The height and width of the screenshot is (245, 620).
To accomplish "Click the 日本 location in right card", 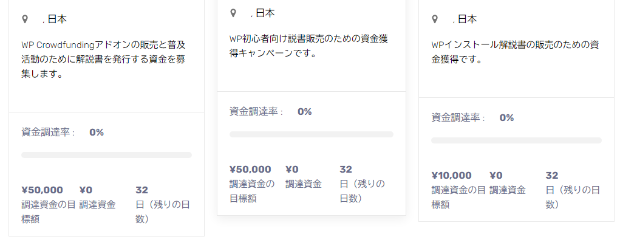I will [467, 19].
